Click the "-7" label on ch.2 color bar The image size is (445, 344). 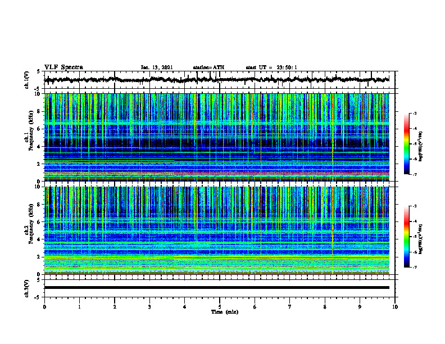414,268
